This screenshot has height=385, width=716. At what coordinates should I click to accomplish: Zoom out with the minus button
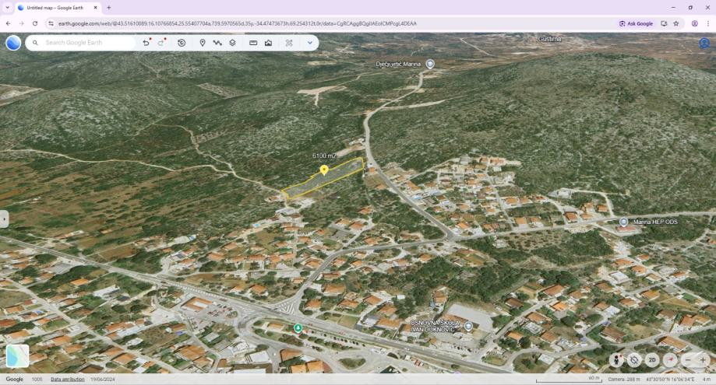tap(688, 360)
